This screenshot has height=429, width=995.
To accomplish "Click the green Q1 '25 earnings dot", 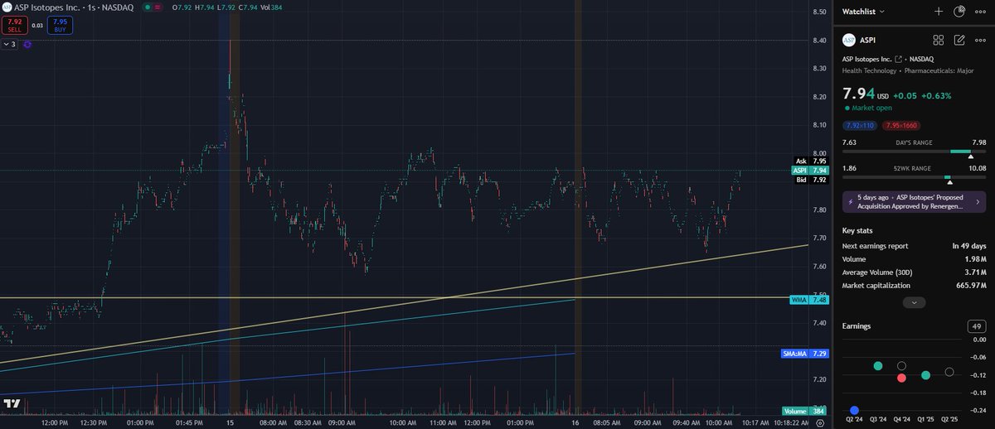I will (x=926, y=375).
